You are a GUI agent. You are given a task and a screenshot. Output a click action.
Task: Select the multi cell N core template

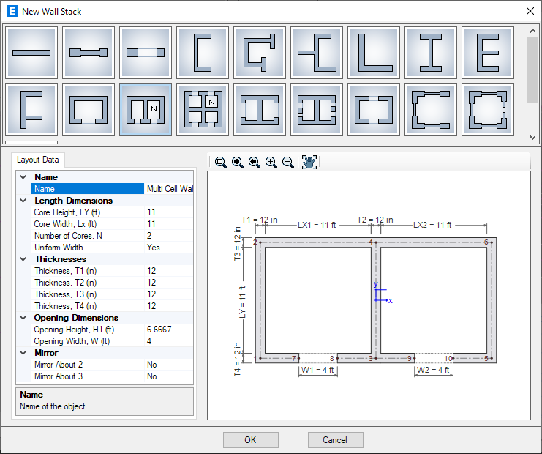tap(146, 110)
